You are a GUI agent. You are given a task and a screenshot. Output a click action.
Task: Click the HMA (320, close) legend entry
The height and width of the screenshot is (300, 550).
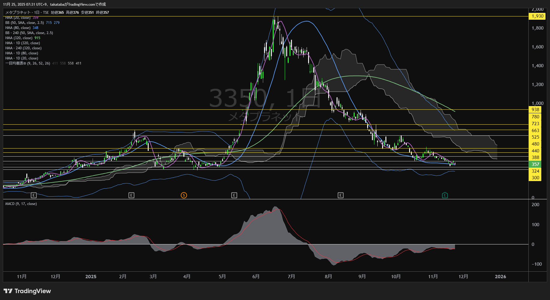[x=19, y=38]
